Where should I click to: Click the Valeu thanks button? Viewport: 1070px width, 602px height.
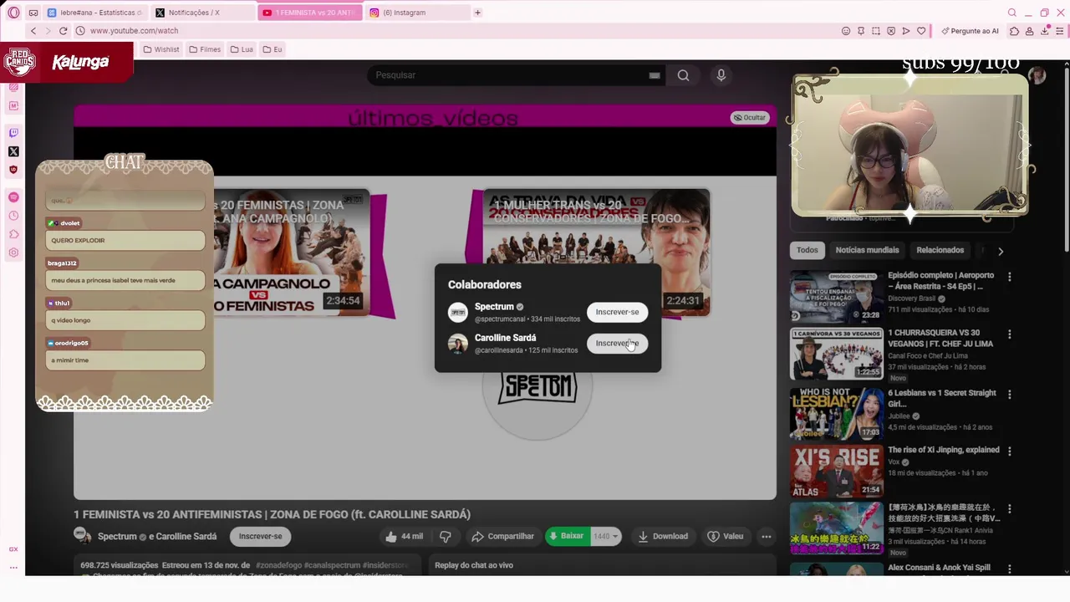[726, 537]
